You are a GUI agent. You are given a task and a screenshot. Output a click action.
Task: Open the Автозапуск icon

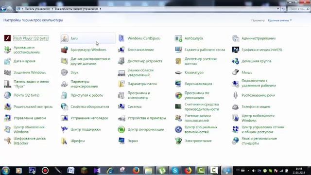[178, 38]
